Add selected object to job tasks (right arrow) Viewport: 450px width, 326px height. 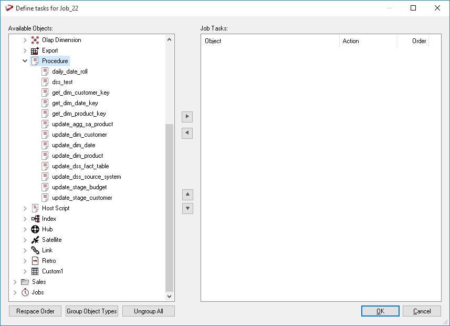coord(187,117)
